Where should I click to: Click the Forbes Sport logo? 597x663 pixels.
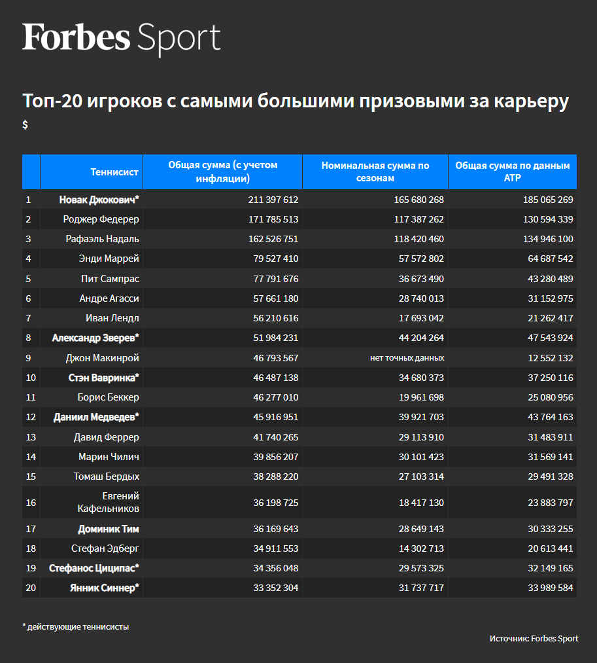click(121, 38)
